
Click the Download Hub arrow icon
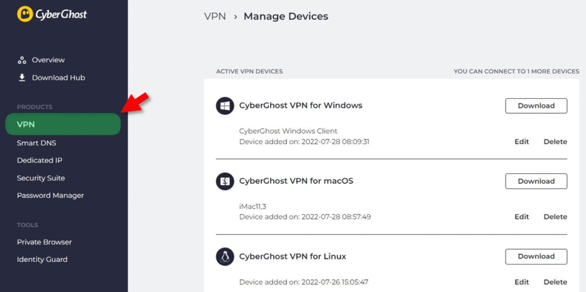(22, 78)
